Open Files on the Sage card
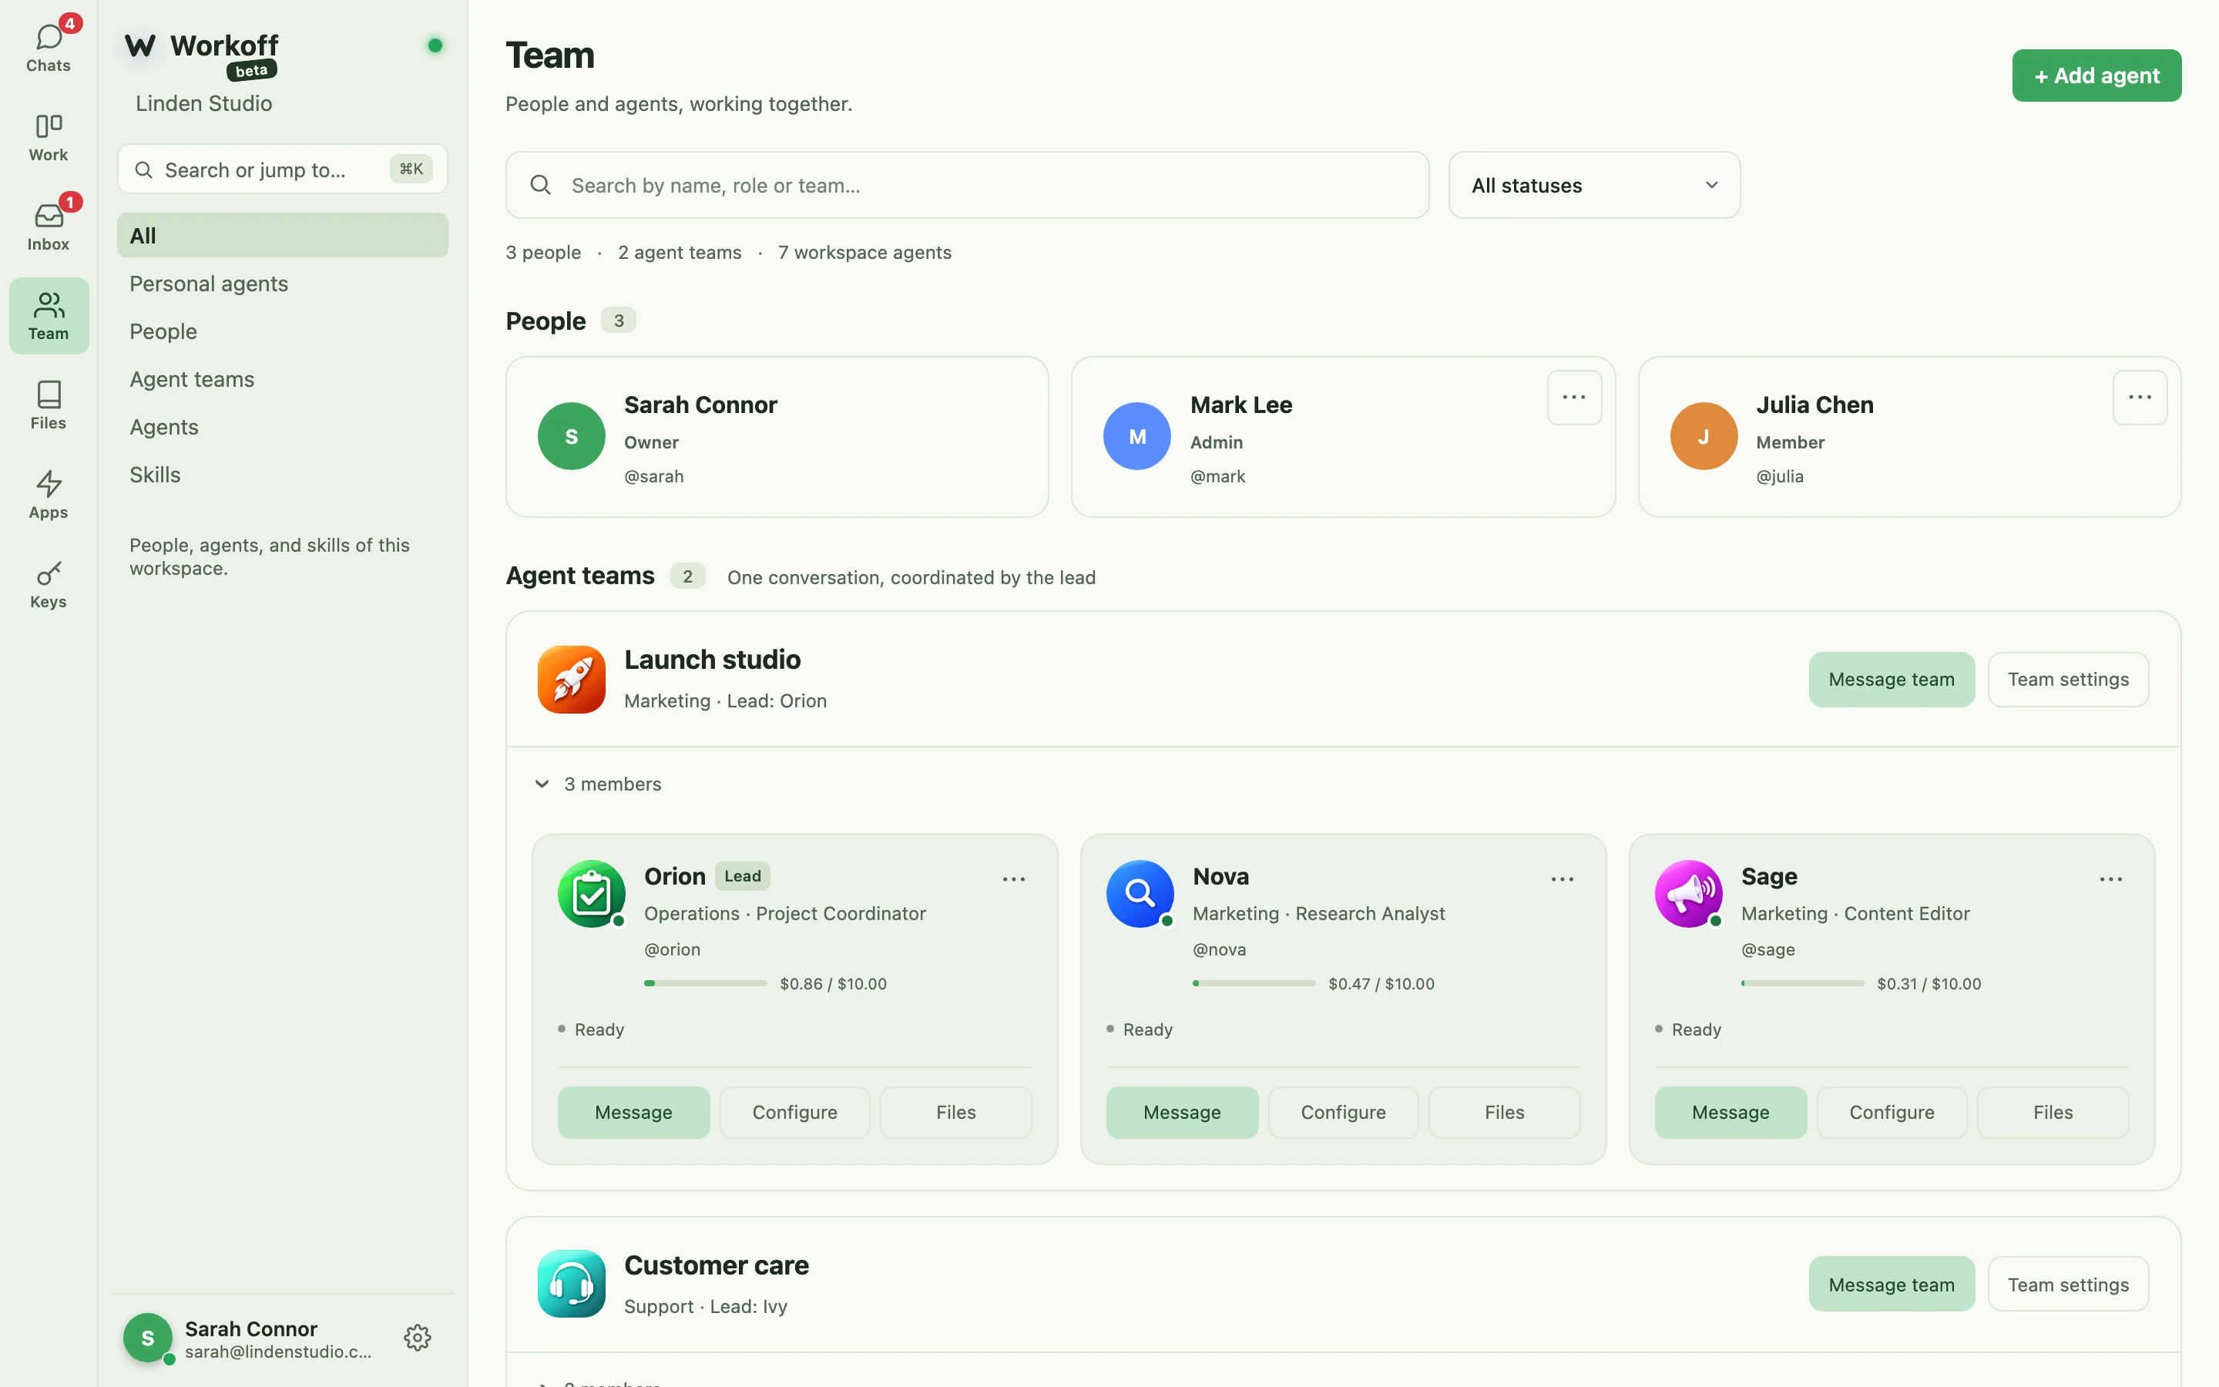This screenshot has width=2219, height=1387. point(2052,1113)
